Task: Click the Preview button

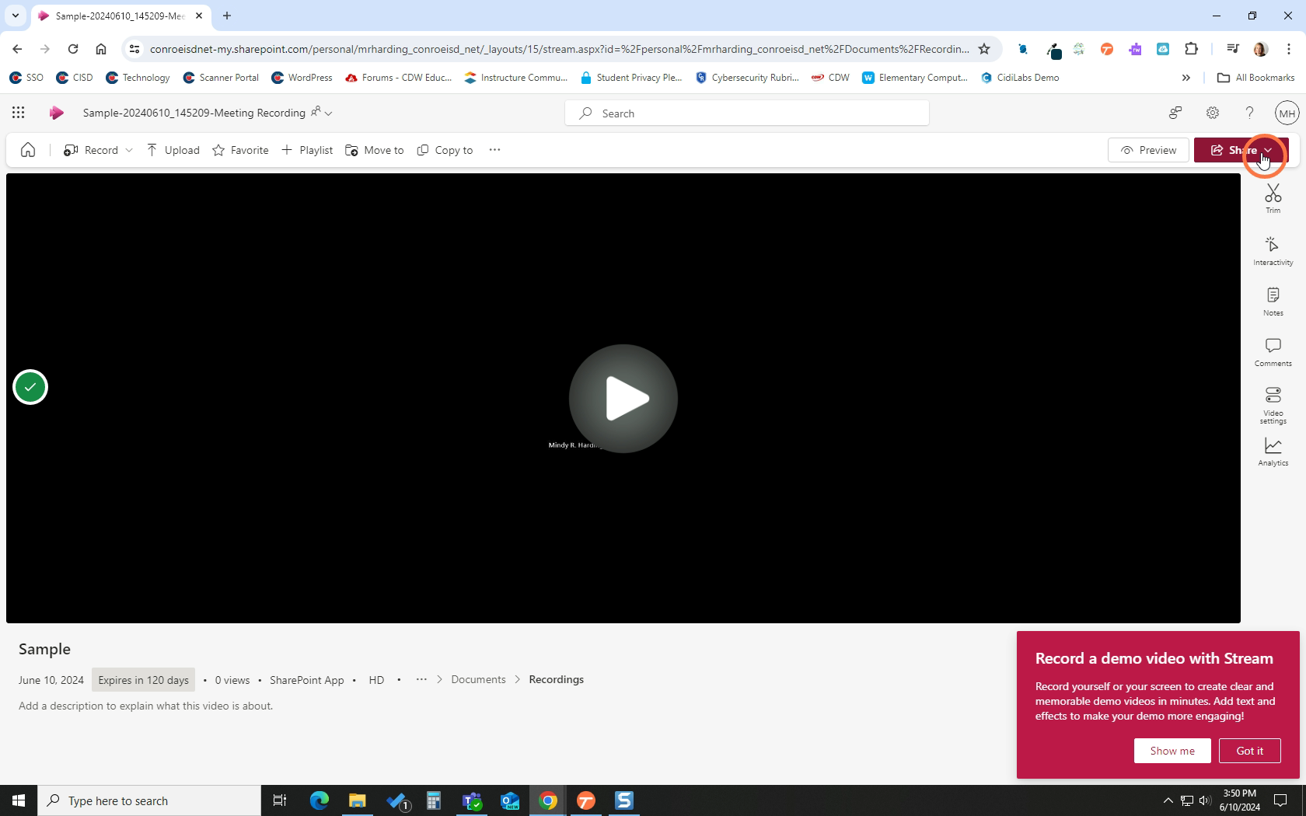Action: tap(1148, 150)
